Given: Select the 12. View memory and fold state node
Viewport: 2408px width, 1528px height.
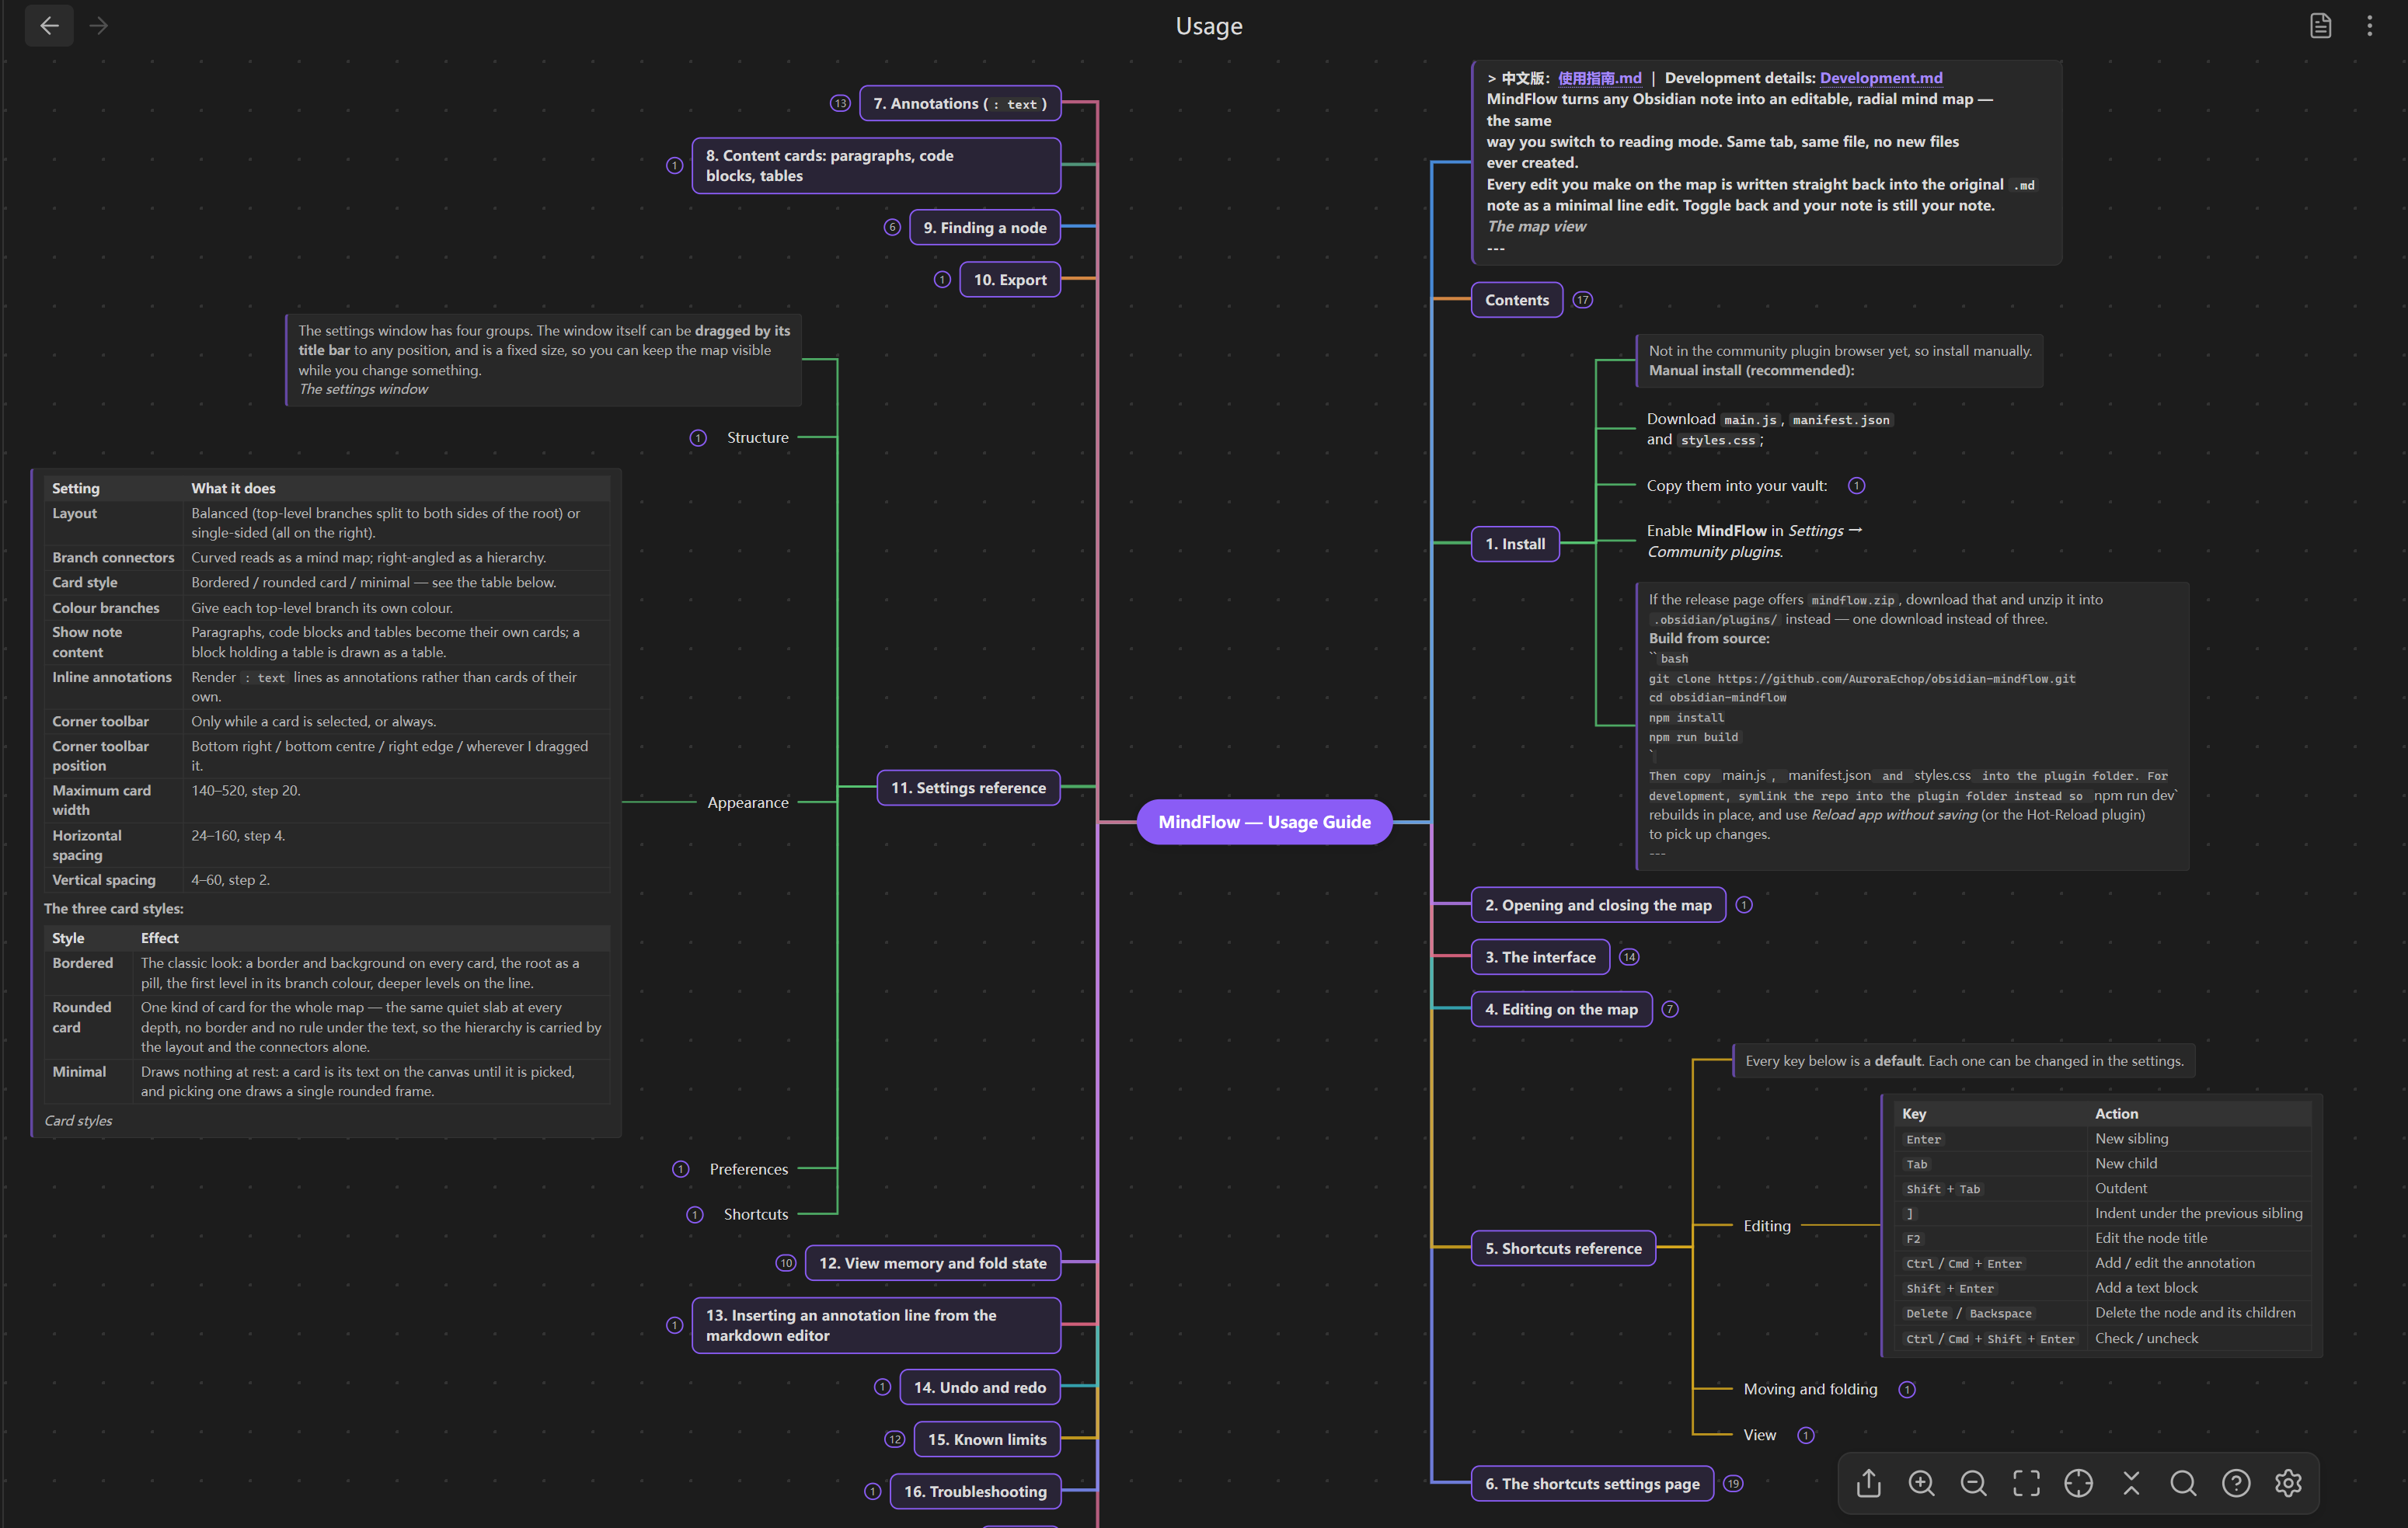Looking at the screenshot, I should point(933,1263).
